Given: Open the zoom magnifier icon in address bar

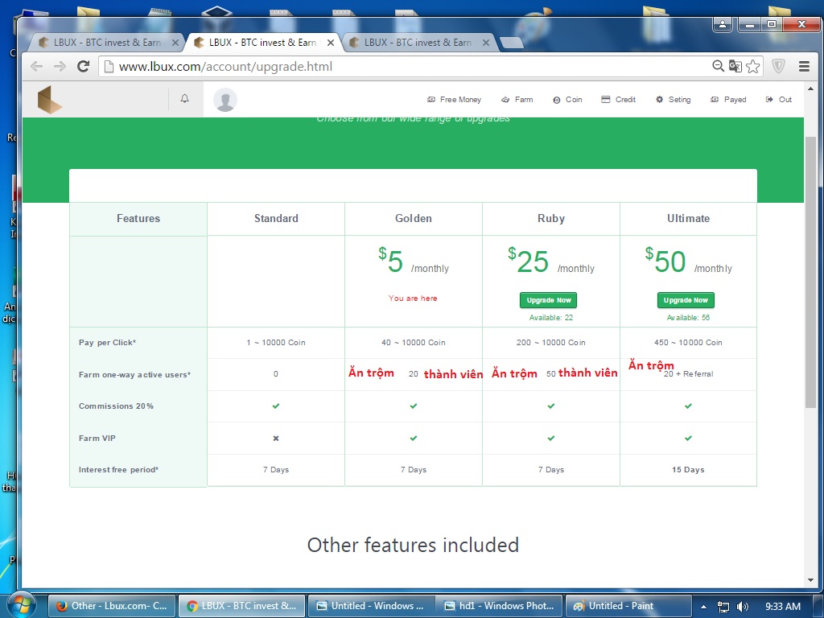Looking at the screenshot, I should click(718, 66).
